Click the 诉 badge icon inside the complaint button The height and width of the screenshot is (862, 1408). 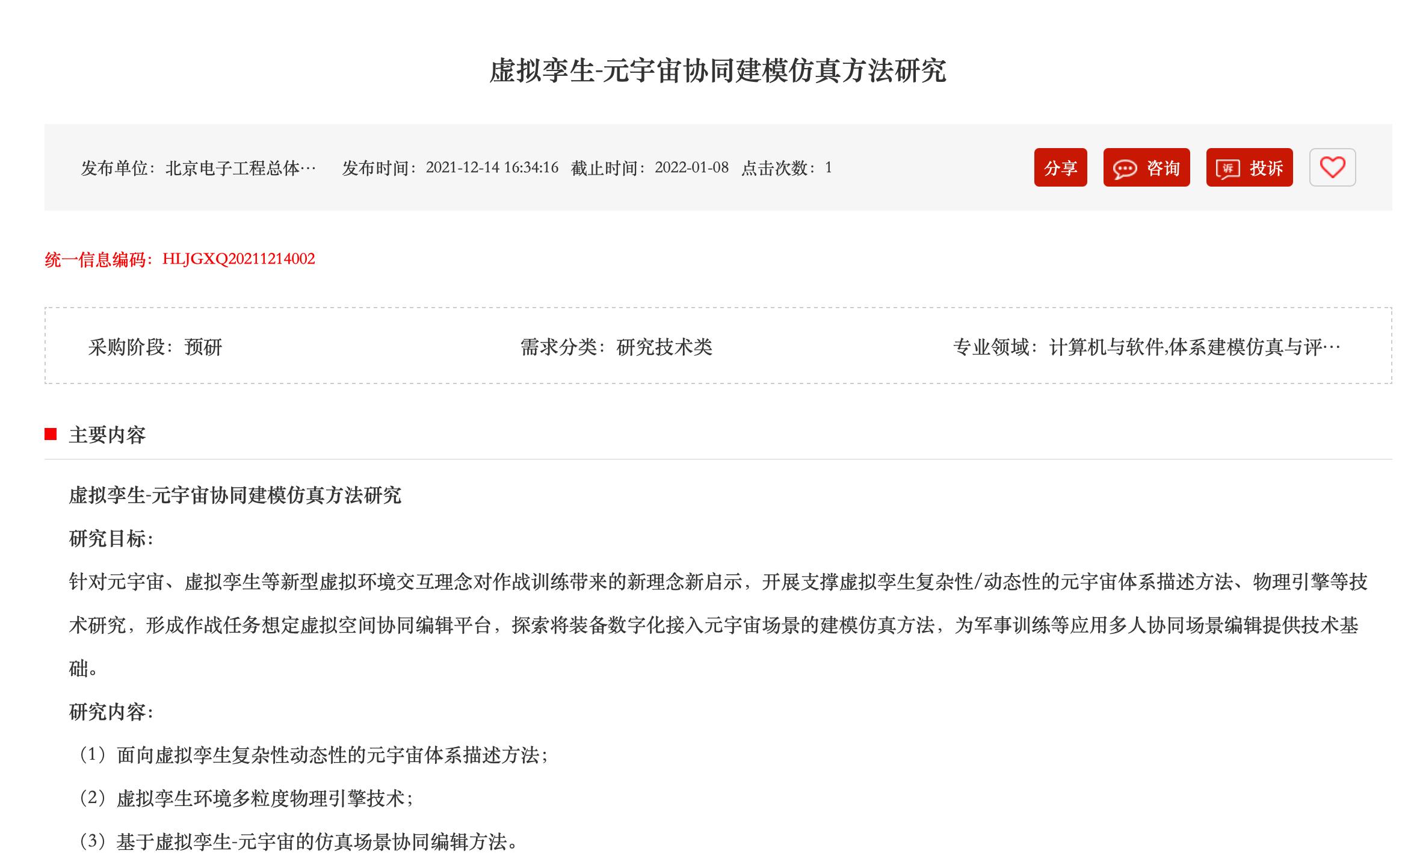coord(1228,169)
